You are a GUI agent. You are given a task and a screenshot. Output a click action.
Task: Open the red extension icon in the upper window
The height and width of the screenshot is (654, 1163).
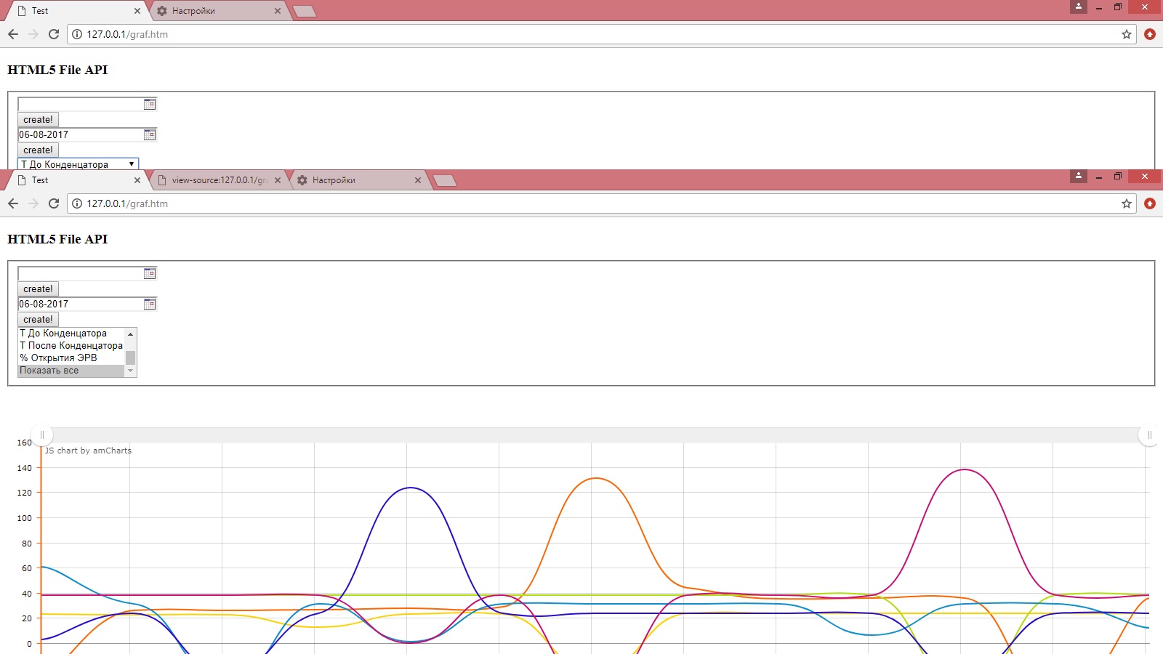tap(1150, 34)
